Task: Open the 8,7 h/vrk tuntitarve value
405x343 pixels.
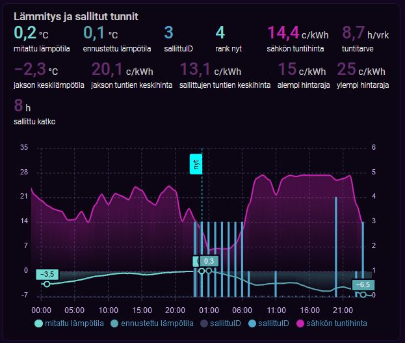Action: (363, 33)
